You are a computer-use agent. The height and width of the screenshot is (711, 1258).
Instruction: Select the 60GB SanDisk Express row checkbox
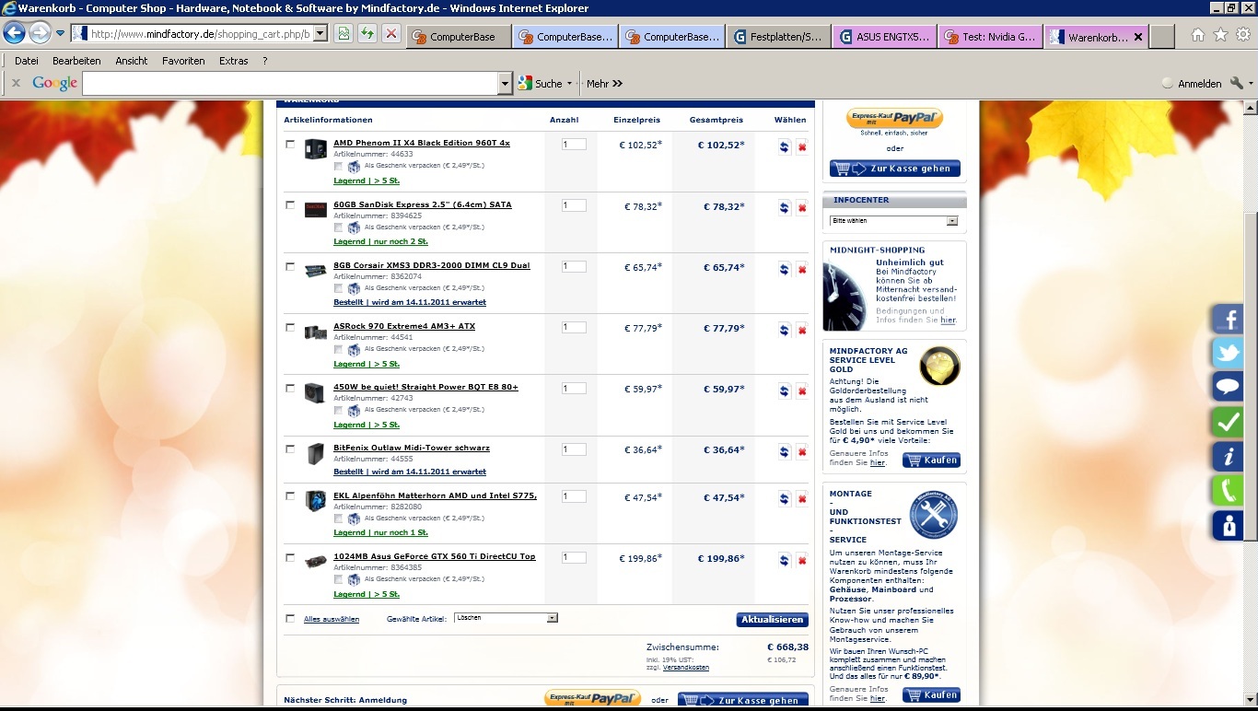click(290, 205)
